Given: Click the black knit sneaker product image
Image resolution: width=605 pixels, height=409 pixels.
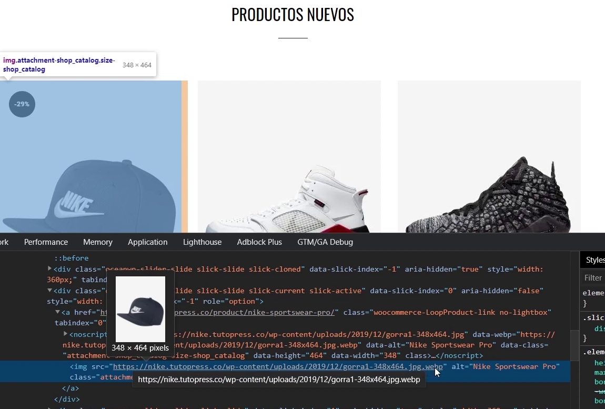Looking at the screenshot, I should (489, 156).
